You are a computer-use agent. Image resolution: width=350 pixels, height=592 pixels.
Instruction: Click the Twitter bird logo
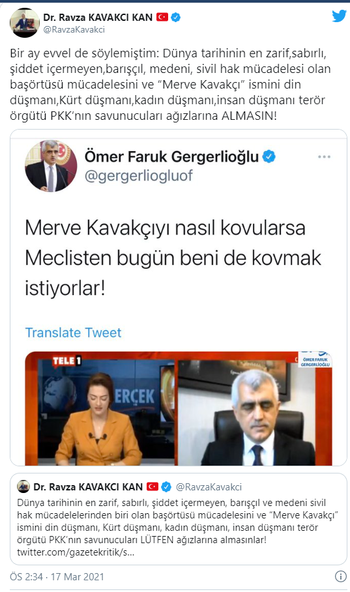(339, 16)
